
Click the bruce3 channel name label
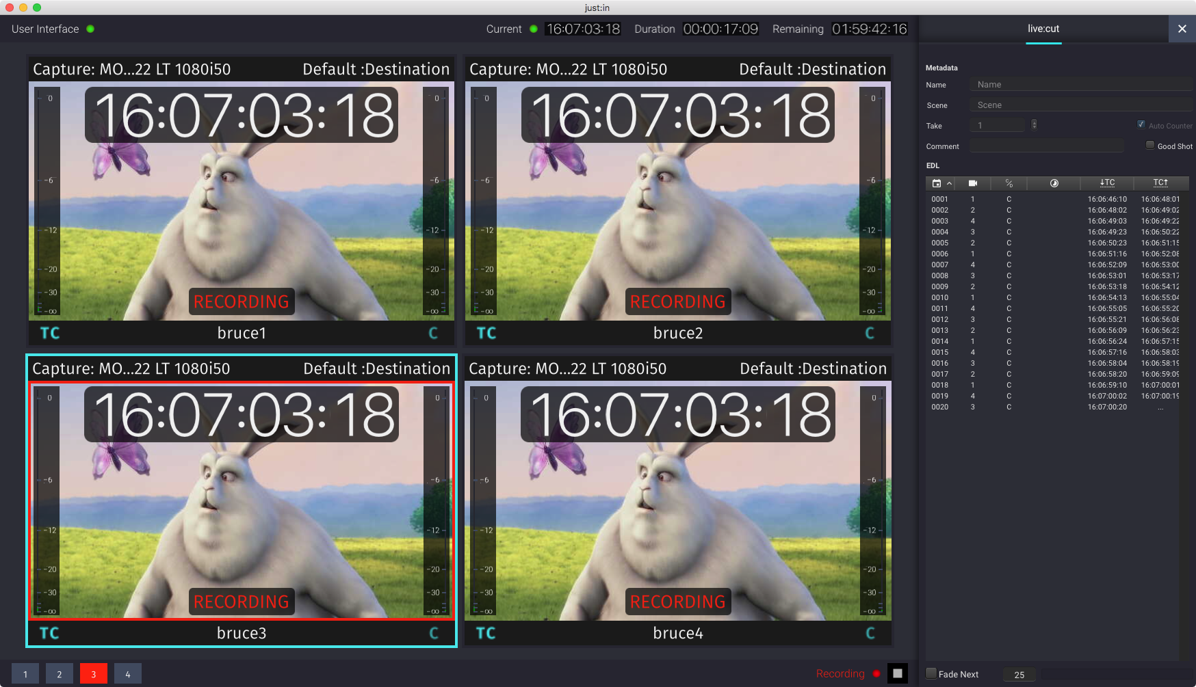[242, 633]
